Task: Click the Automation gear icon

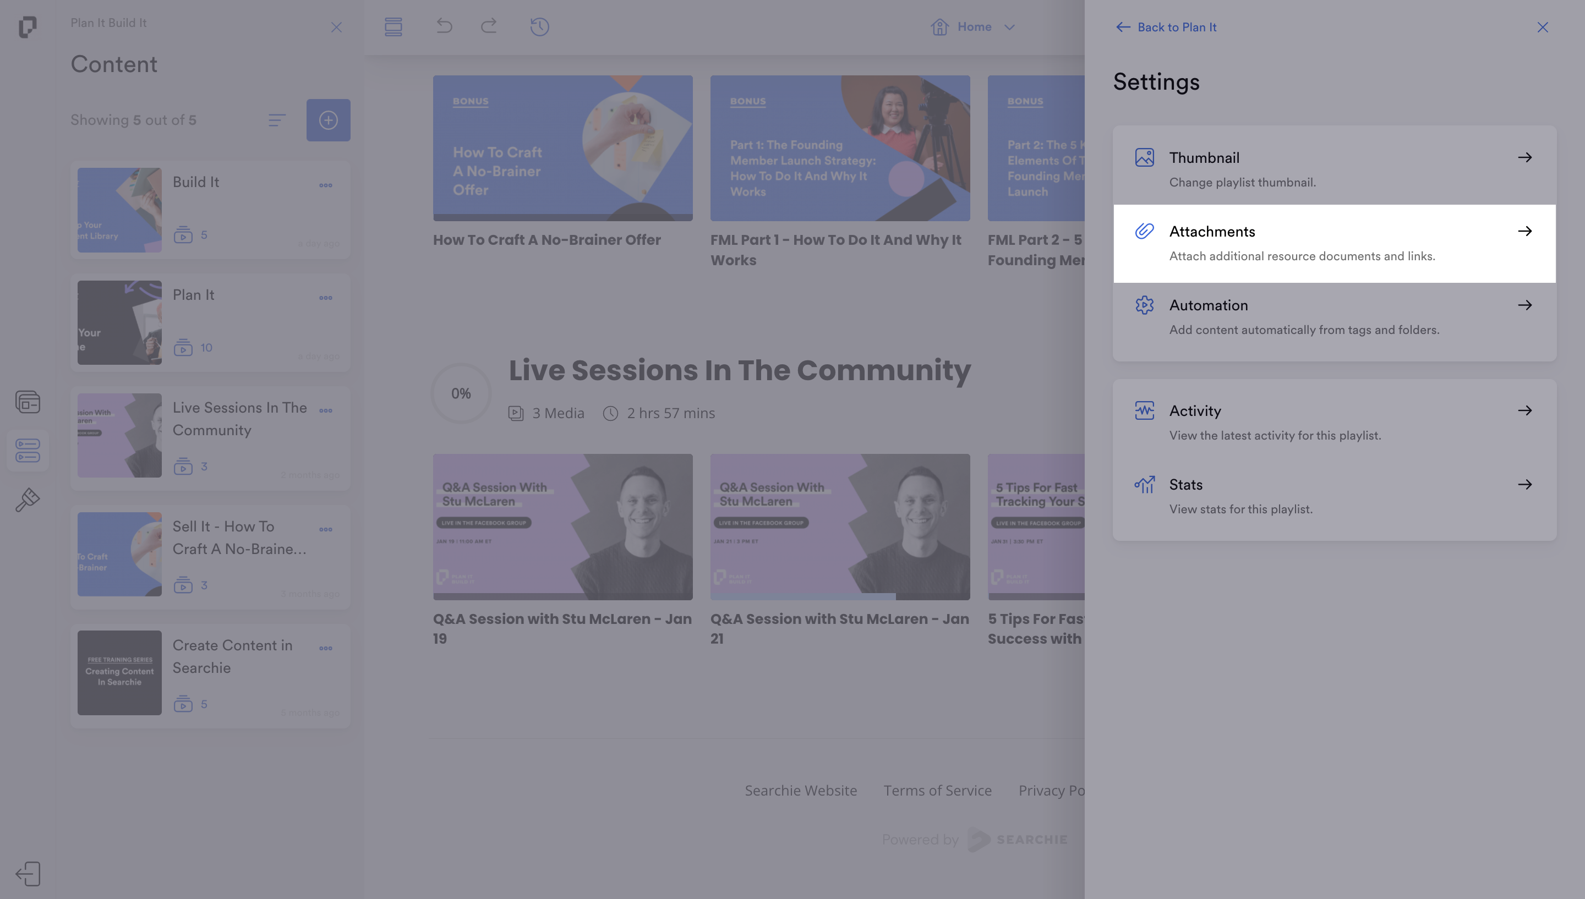Action: click(1144, 305)
